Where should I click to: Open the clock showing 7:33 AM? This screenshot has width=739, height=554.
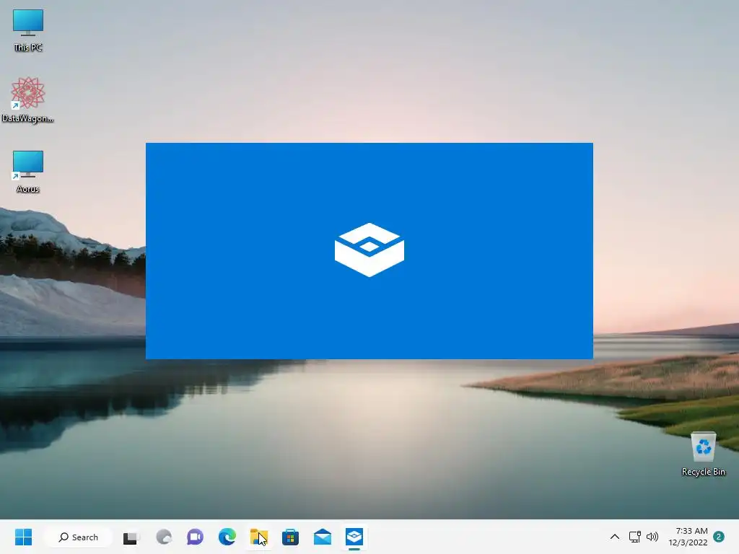pos(688,537)
